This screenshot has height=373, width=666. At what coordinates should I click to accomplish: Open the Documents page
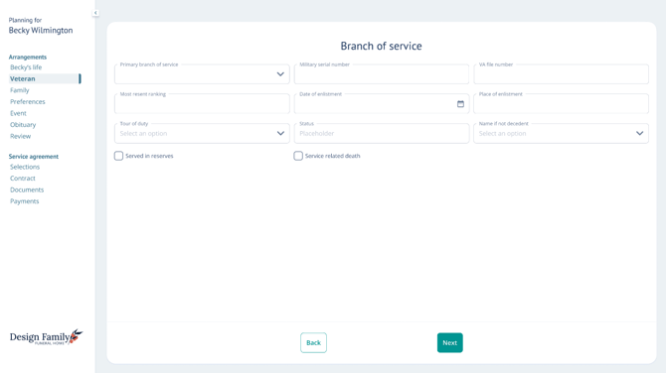pyautogui.click(x=27, y=189)
